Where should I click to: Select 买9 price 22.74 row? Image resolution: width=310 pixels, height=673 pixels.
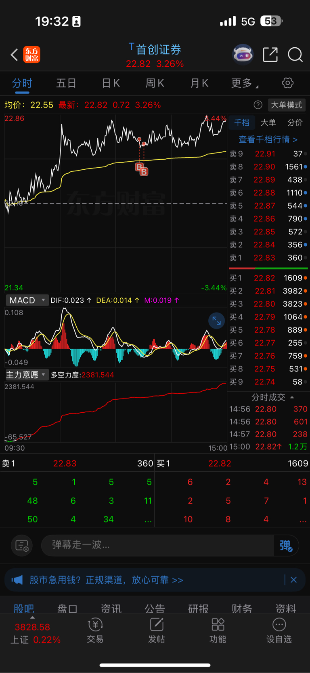[x=268, y=382]
